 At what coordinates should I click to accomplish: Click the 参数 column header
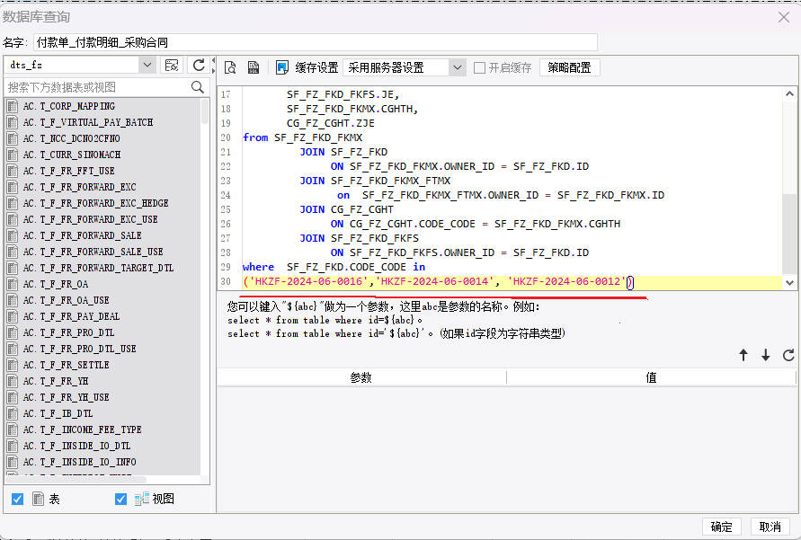pos(361,377)
